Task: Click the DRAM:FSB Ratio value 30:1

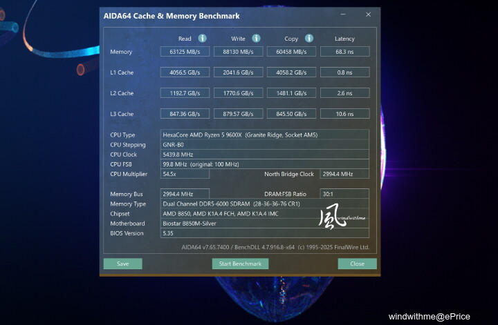Action: tap(344, 194)
